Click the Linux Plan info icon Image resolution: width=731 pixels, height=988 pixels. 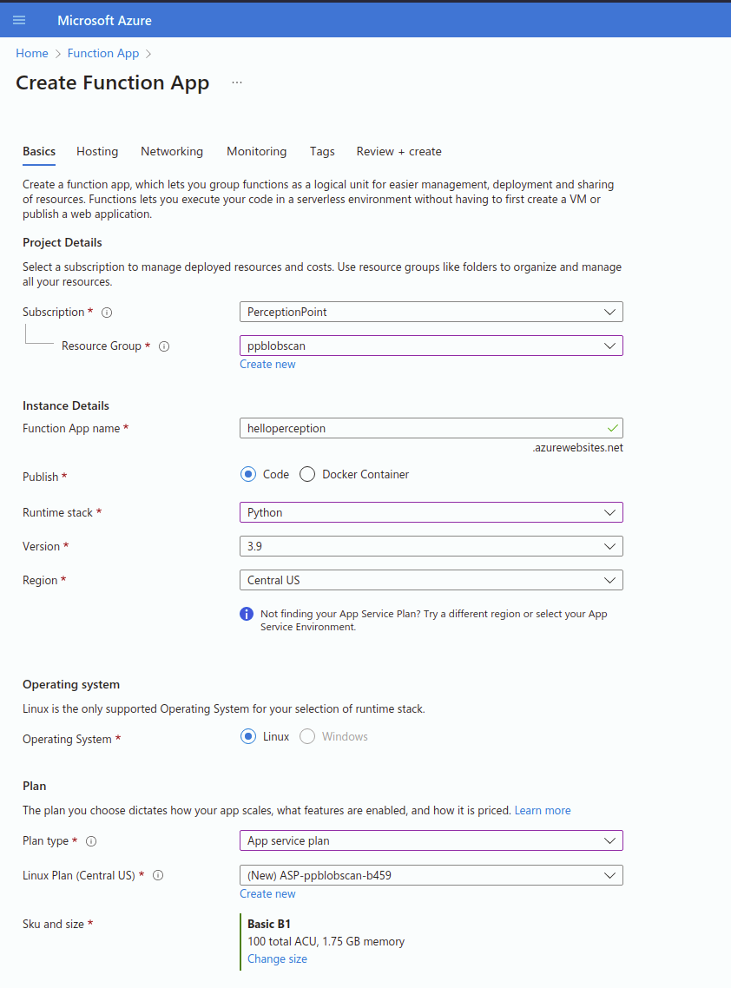pyautogui.click(x=158, y=876)
